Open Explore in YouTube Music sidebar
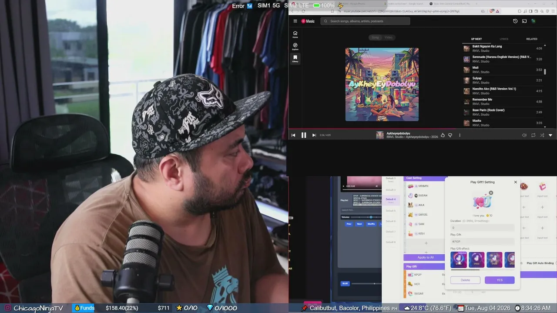 point(295,47)
